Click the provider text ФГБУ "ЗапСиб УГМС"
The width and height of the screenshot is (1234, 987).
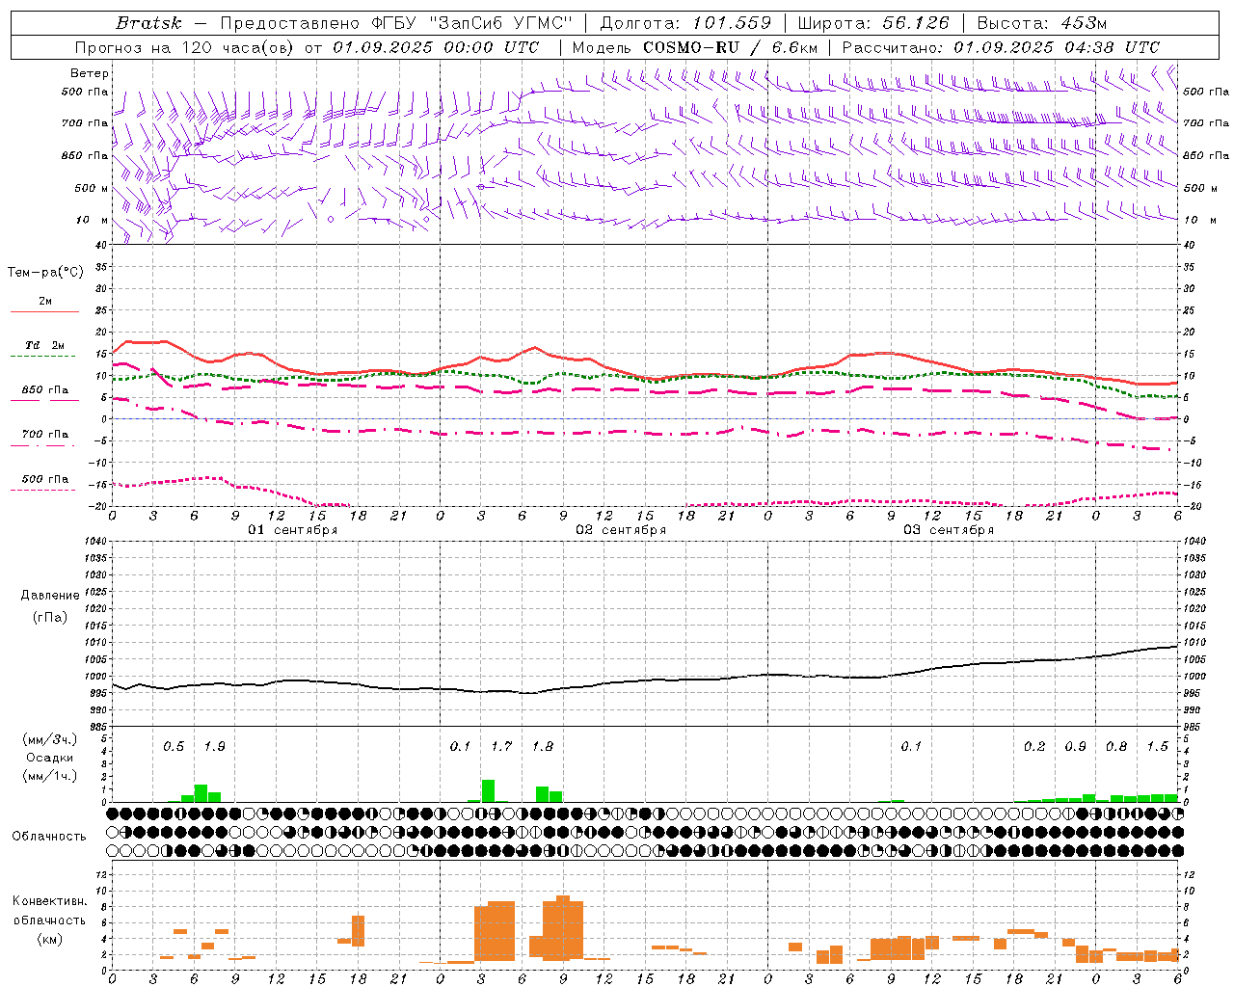point(471,23)
